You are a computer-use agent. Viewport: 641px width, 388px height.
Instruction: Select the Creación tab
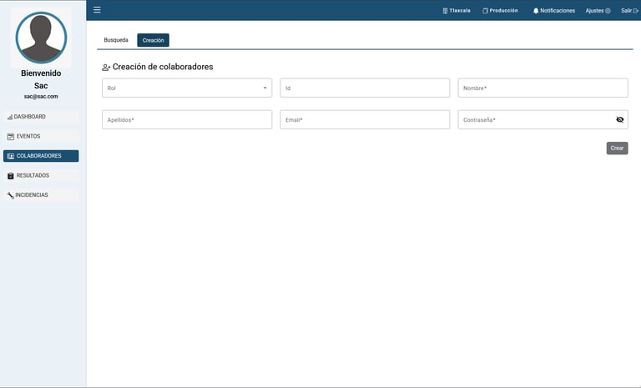click(x=154, y=40)
